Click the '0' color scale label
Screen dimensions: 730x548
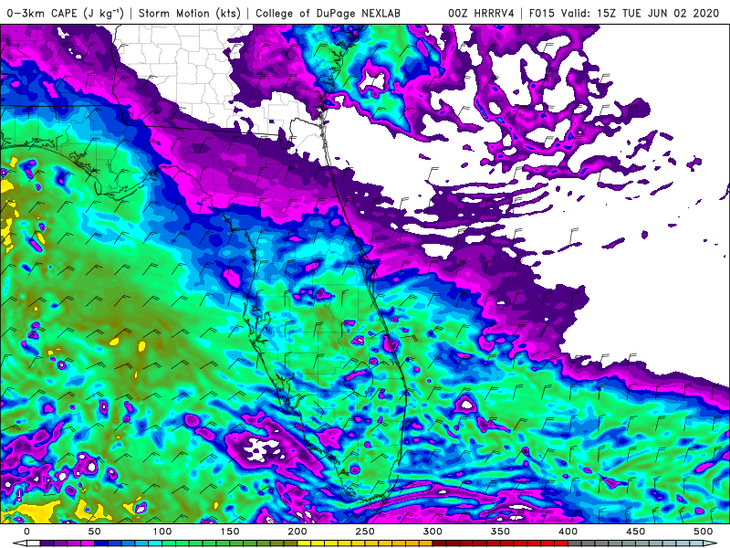(26, 532)
